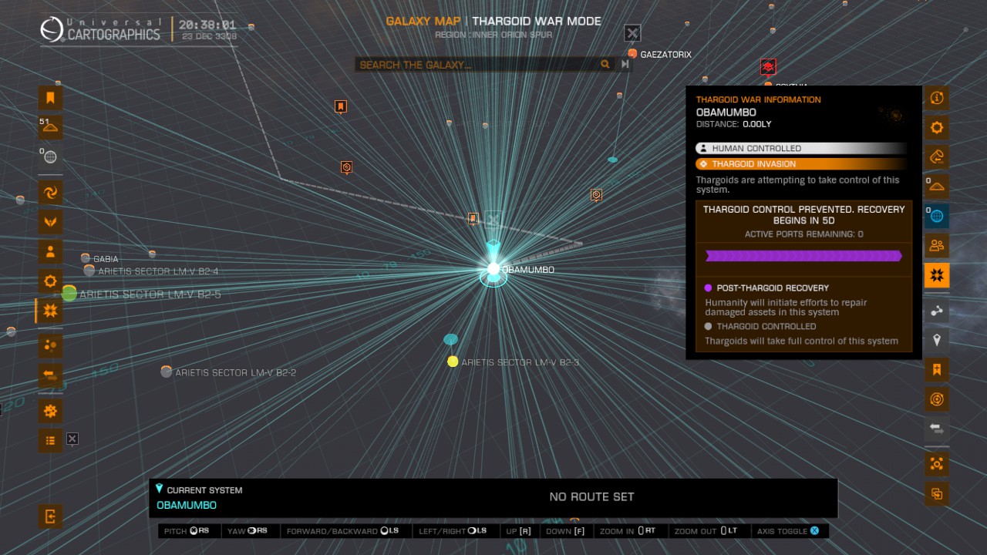The width and height of the screenshot is (987, 555).
Task: Select the spiral galaxy realistic-mode icon
Action: coord(50,192)
